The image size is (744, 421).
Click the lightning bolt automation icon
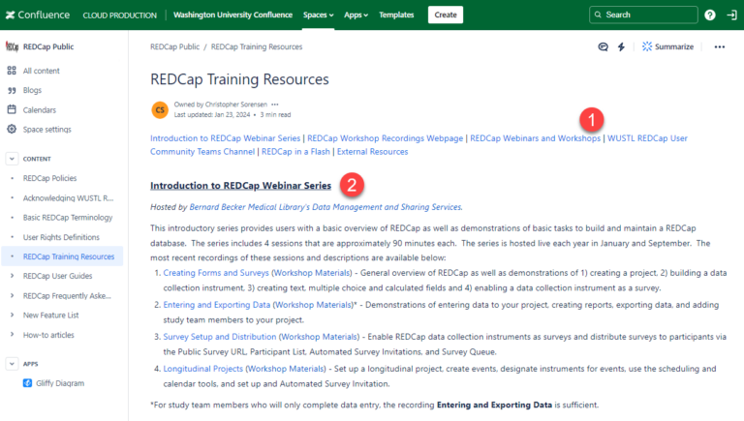click(621, 46)
